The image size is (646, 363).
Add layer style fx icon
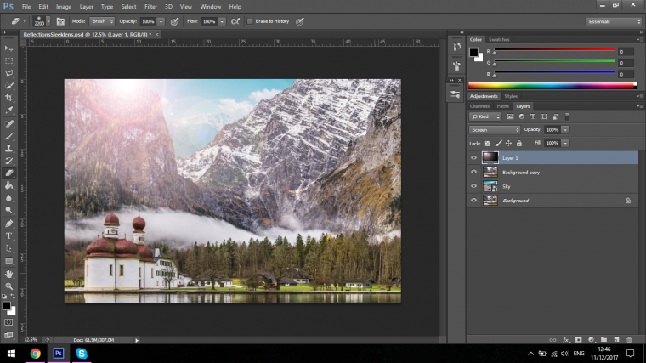(x=566, y=340)
